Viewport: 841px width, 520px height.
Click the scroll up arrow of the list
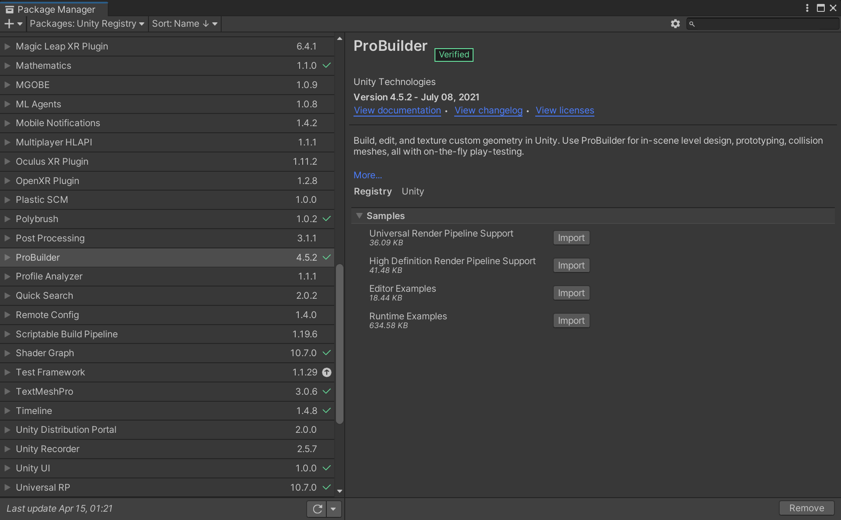point(339,39)
